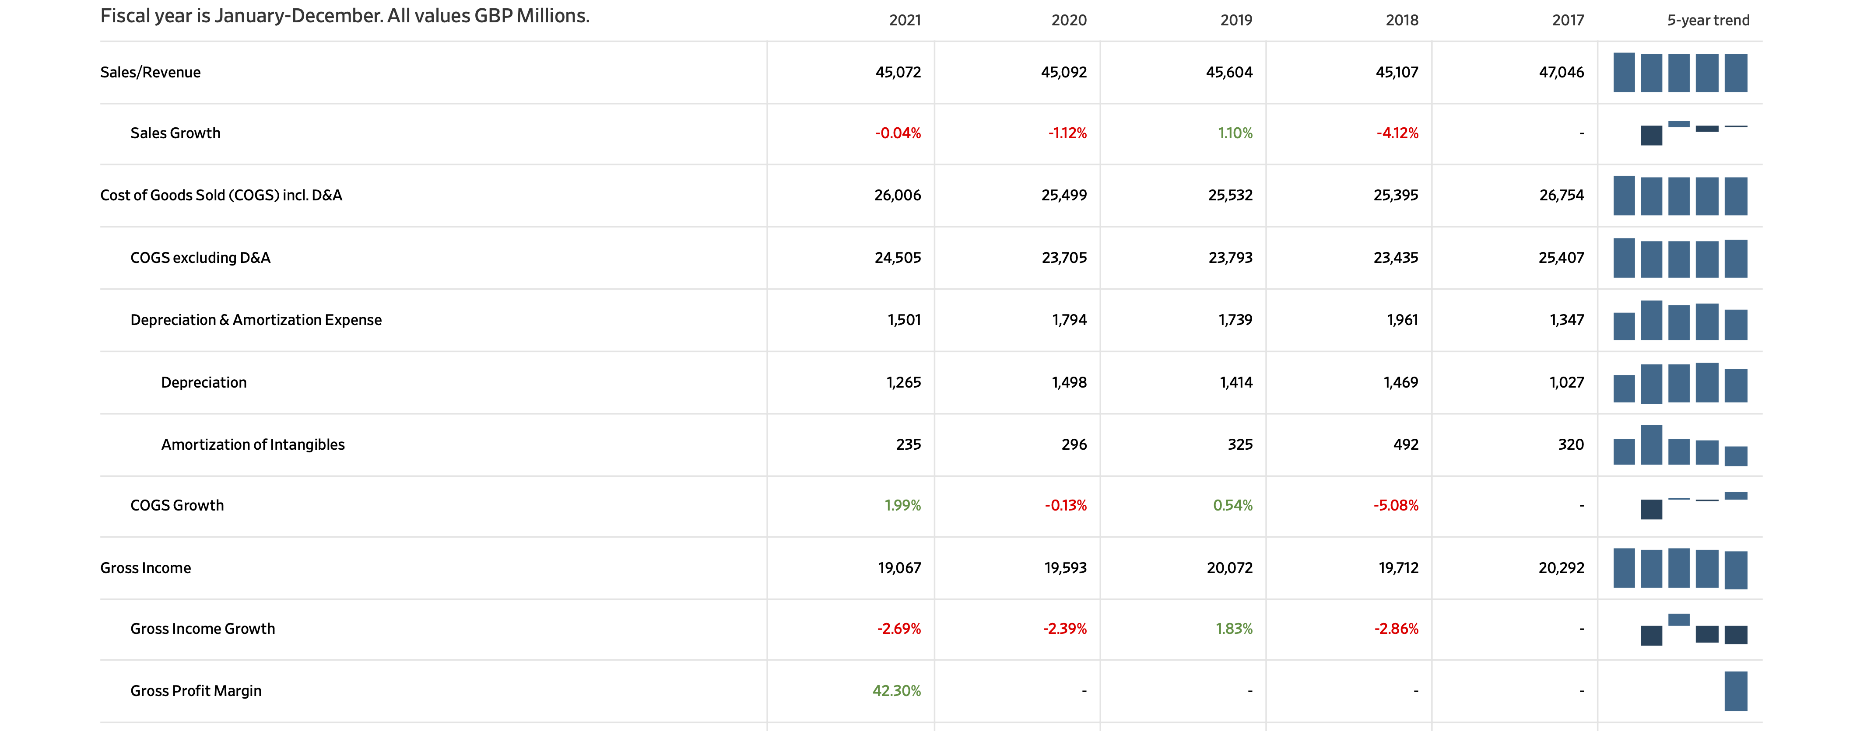Click the Sales/Revenue 5-year trend chart
This screenshot has width=1860, height=731.
pos(1680,73)
